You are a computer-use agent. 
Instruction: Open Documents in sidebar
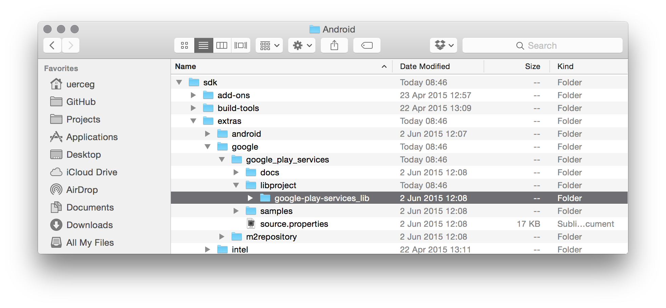[x=82, y=207]
